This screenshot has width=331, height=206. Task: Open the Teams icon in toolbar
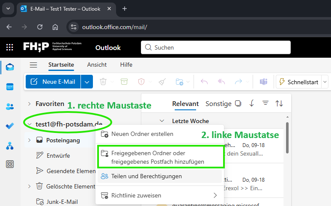[263, 82]
